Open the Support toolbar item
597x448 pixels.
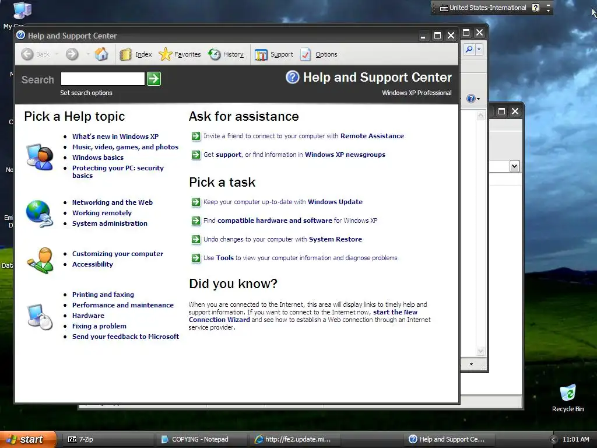(274, 54)
